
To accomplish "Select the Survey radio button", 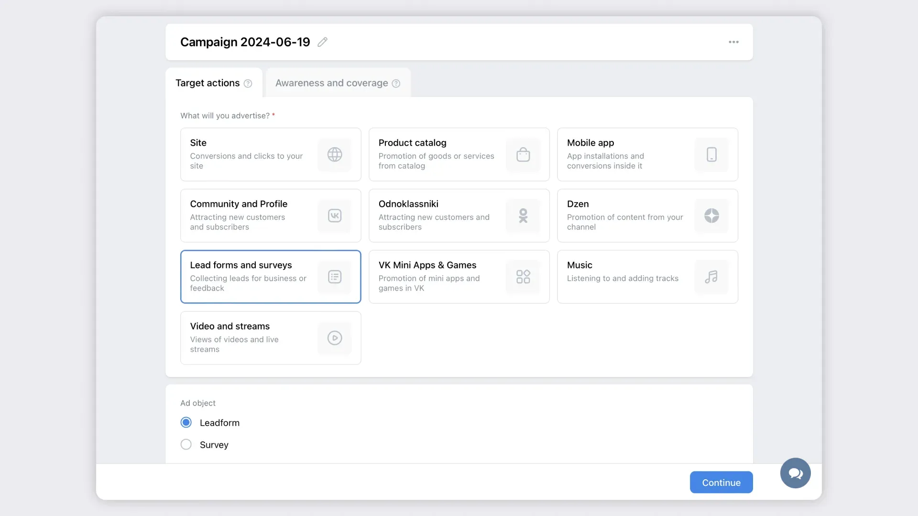I will (186, 444).
